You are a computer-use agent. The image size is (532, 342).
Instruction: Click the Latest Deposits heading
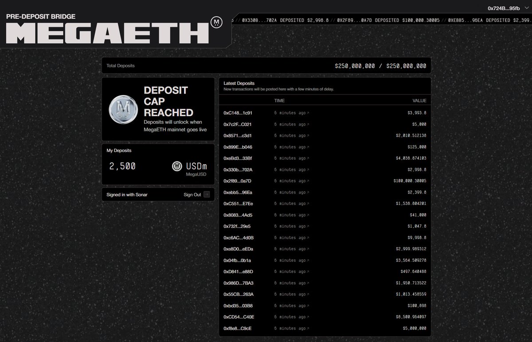pyautogui.click(x=239, y=83)
